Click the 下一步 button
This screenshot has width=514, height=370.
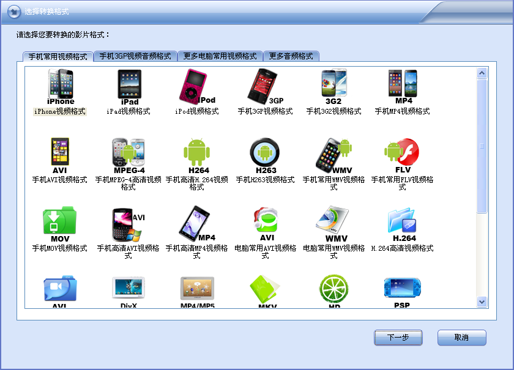(x=398, y=338)
